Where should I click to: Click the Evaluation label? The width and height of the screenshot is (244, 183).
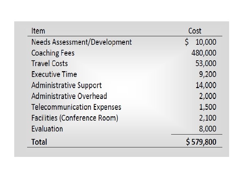47,129
